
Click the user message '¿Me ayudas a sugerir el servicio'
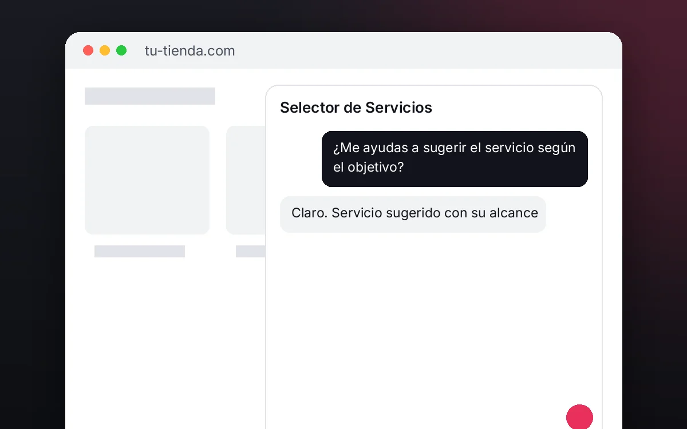(x=455, y=159)
